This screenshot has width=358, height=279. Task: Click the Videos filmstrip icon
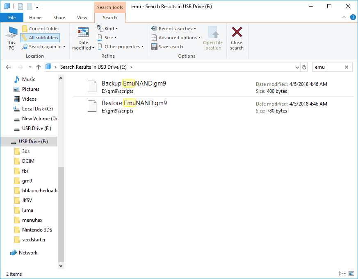click(17, 99)
